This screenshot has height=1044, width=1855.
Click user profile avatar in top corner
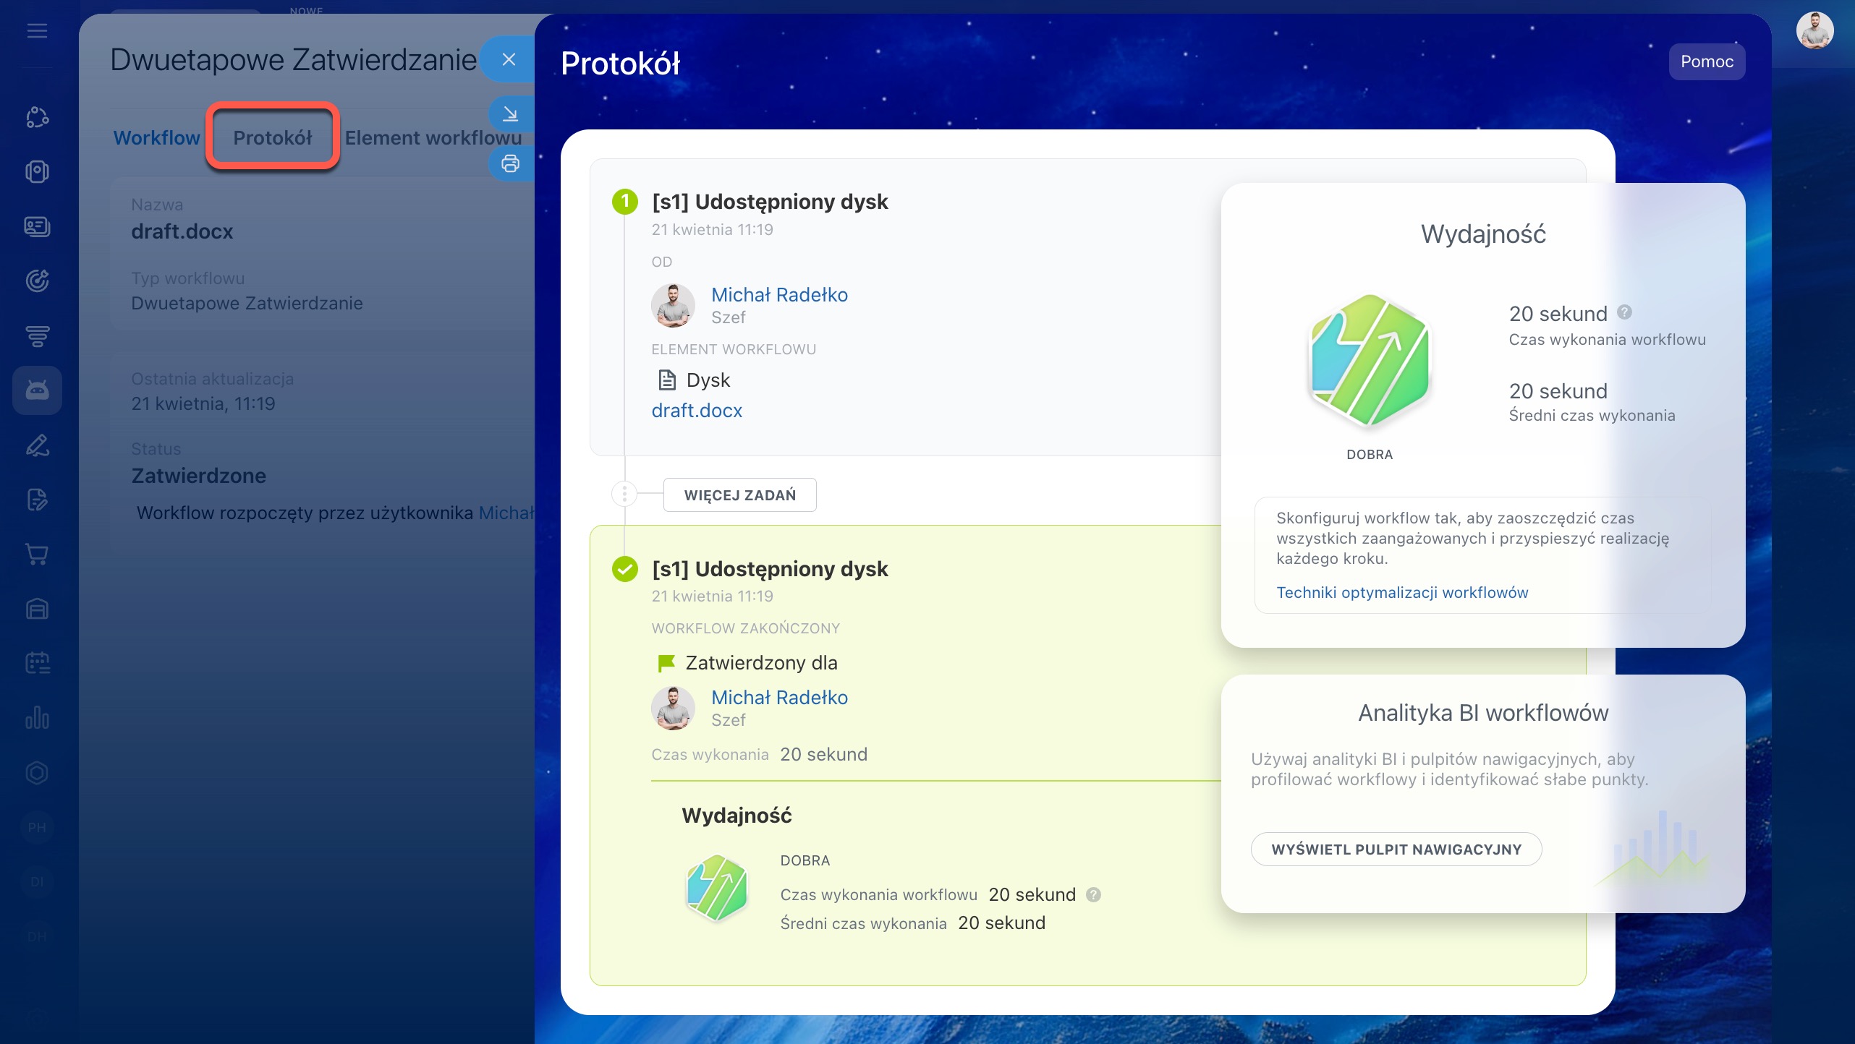[x=1814, y=30]
